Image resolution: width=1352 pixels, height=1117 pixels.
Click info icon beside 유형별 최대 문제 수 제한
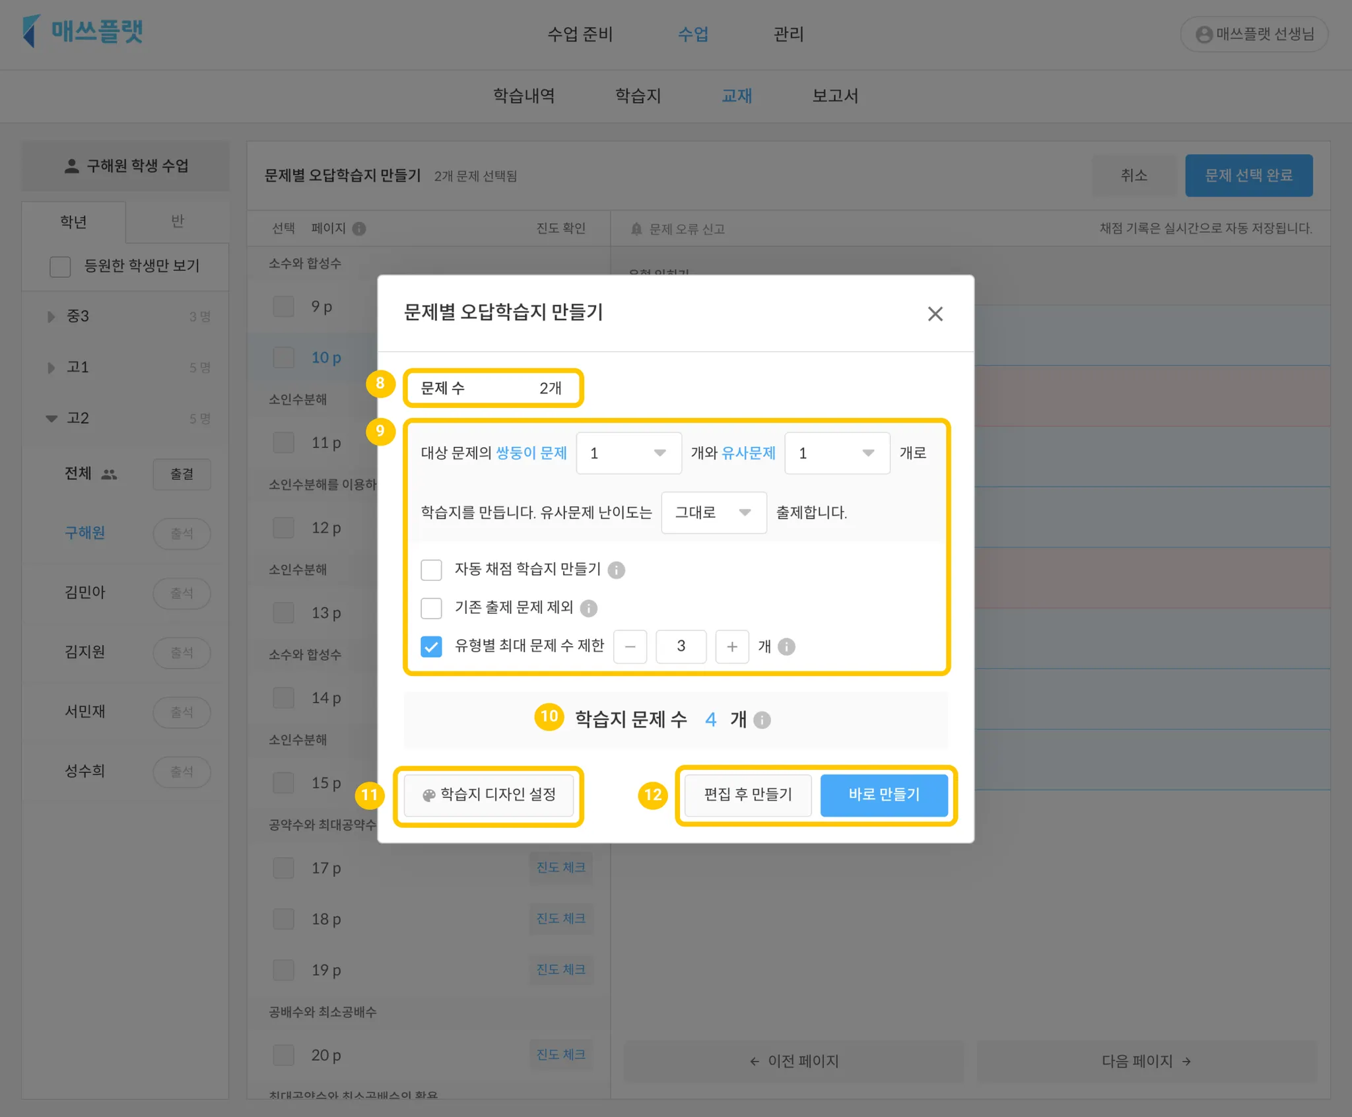(786, 646)
